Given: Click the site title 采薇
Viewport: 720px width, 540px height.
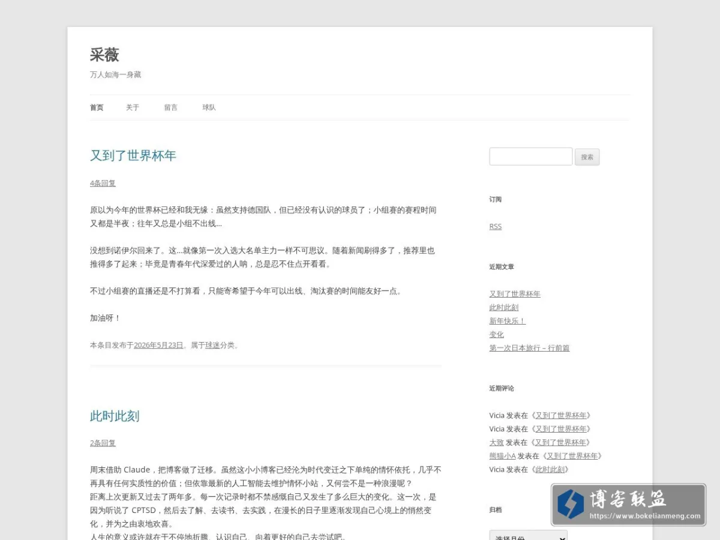Looking at the screenshot, I should pos(104,55).
